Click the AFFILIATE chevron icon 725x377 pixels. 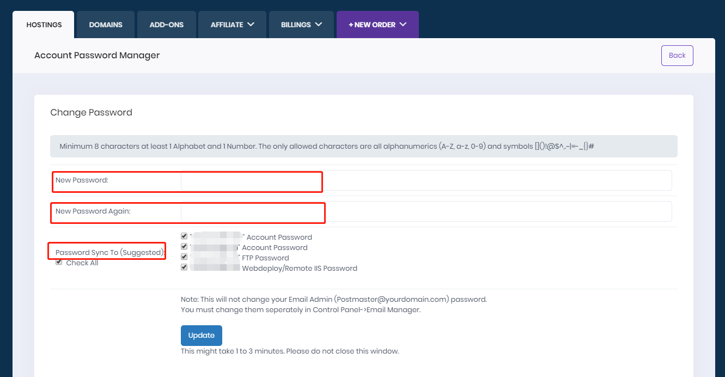[251, 24]
